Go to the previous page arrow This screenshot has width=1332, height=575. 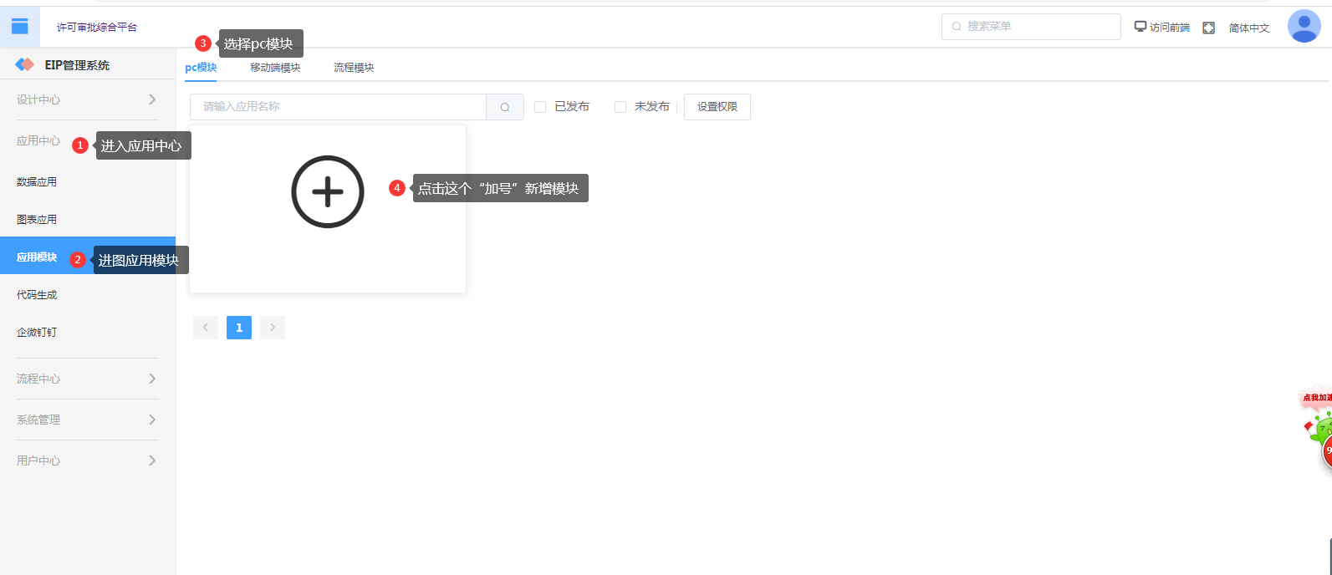[x=206, y=328]
